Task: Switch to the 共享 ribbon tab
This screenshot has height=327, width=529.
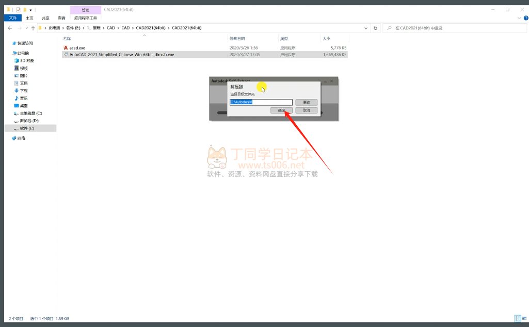Action: (x=45, y=18)
